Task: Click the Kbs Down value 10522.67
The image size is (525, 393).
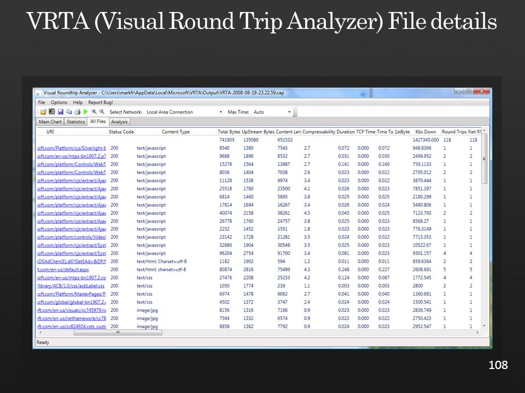Action: (422, 245)
